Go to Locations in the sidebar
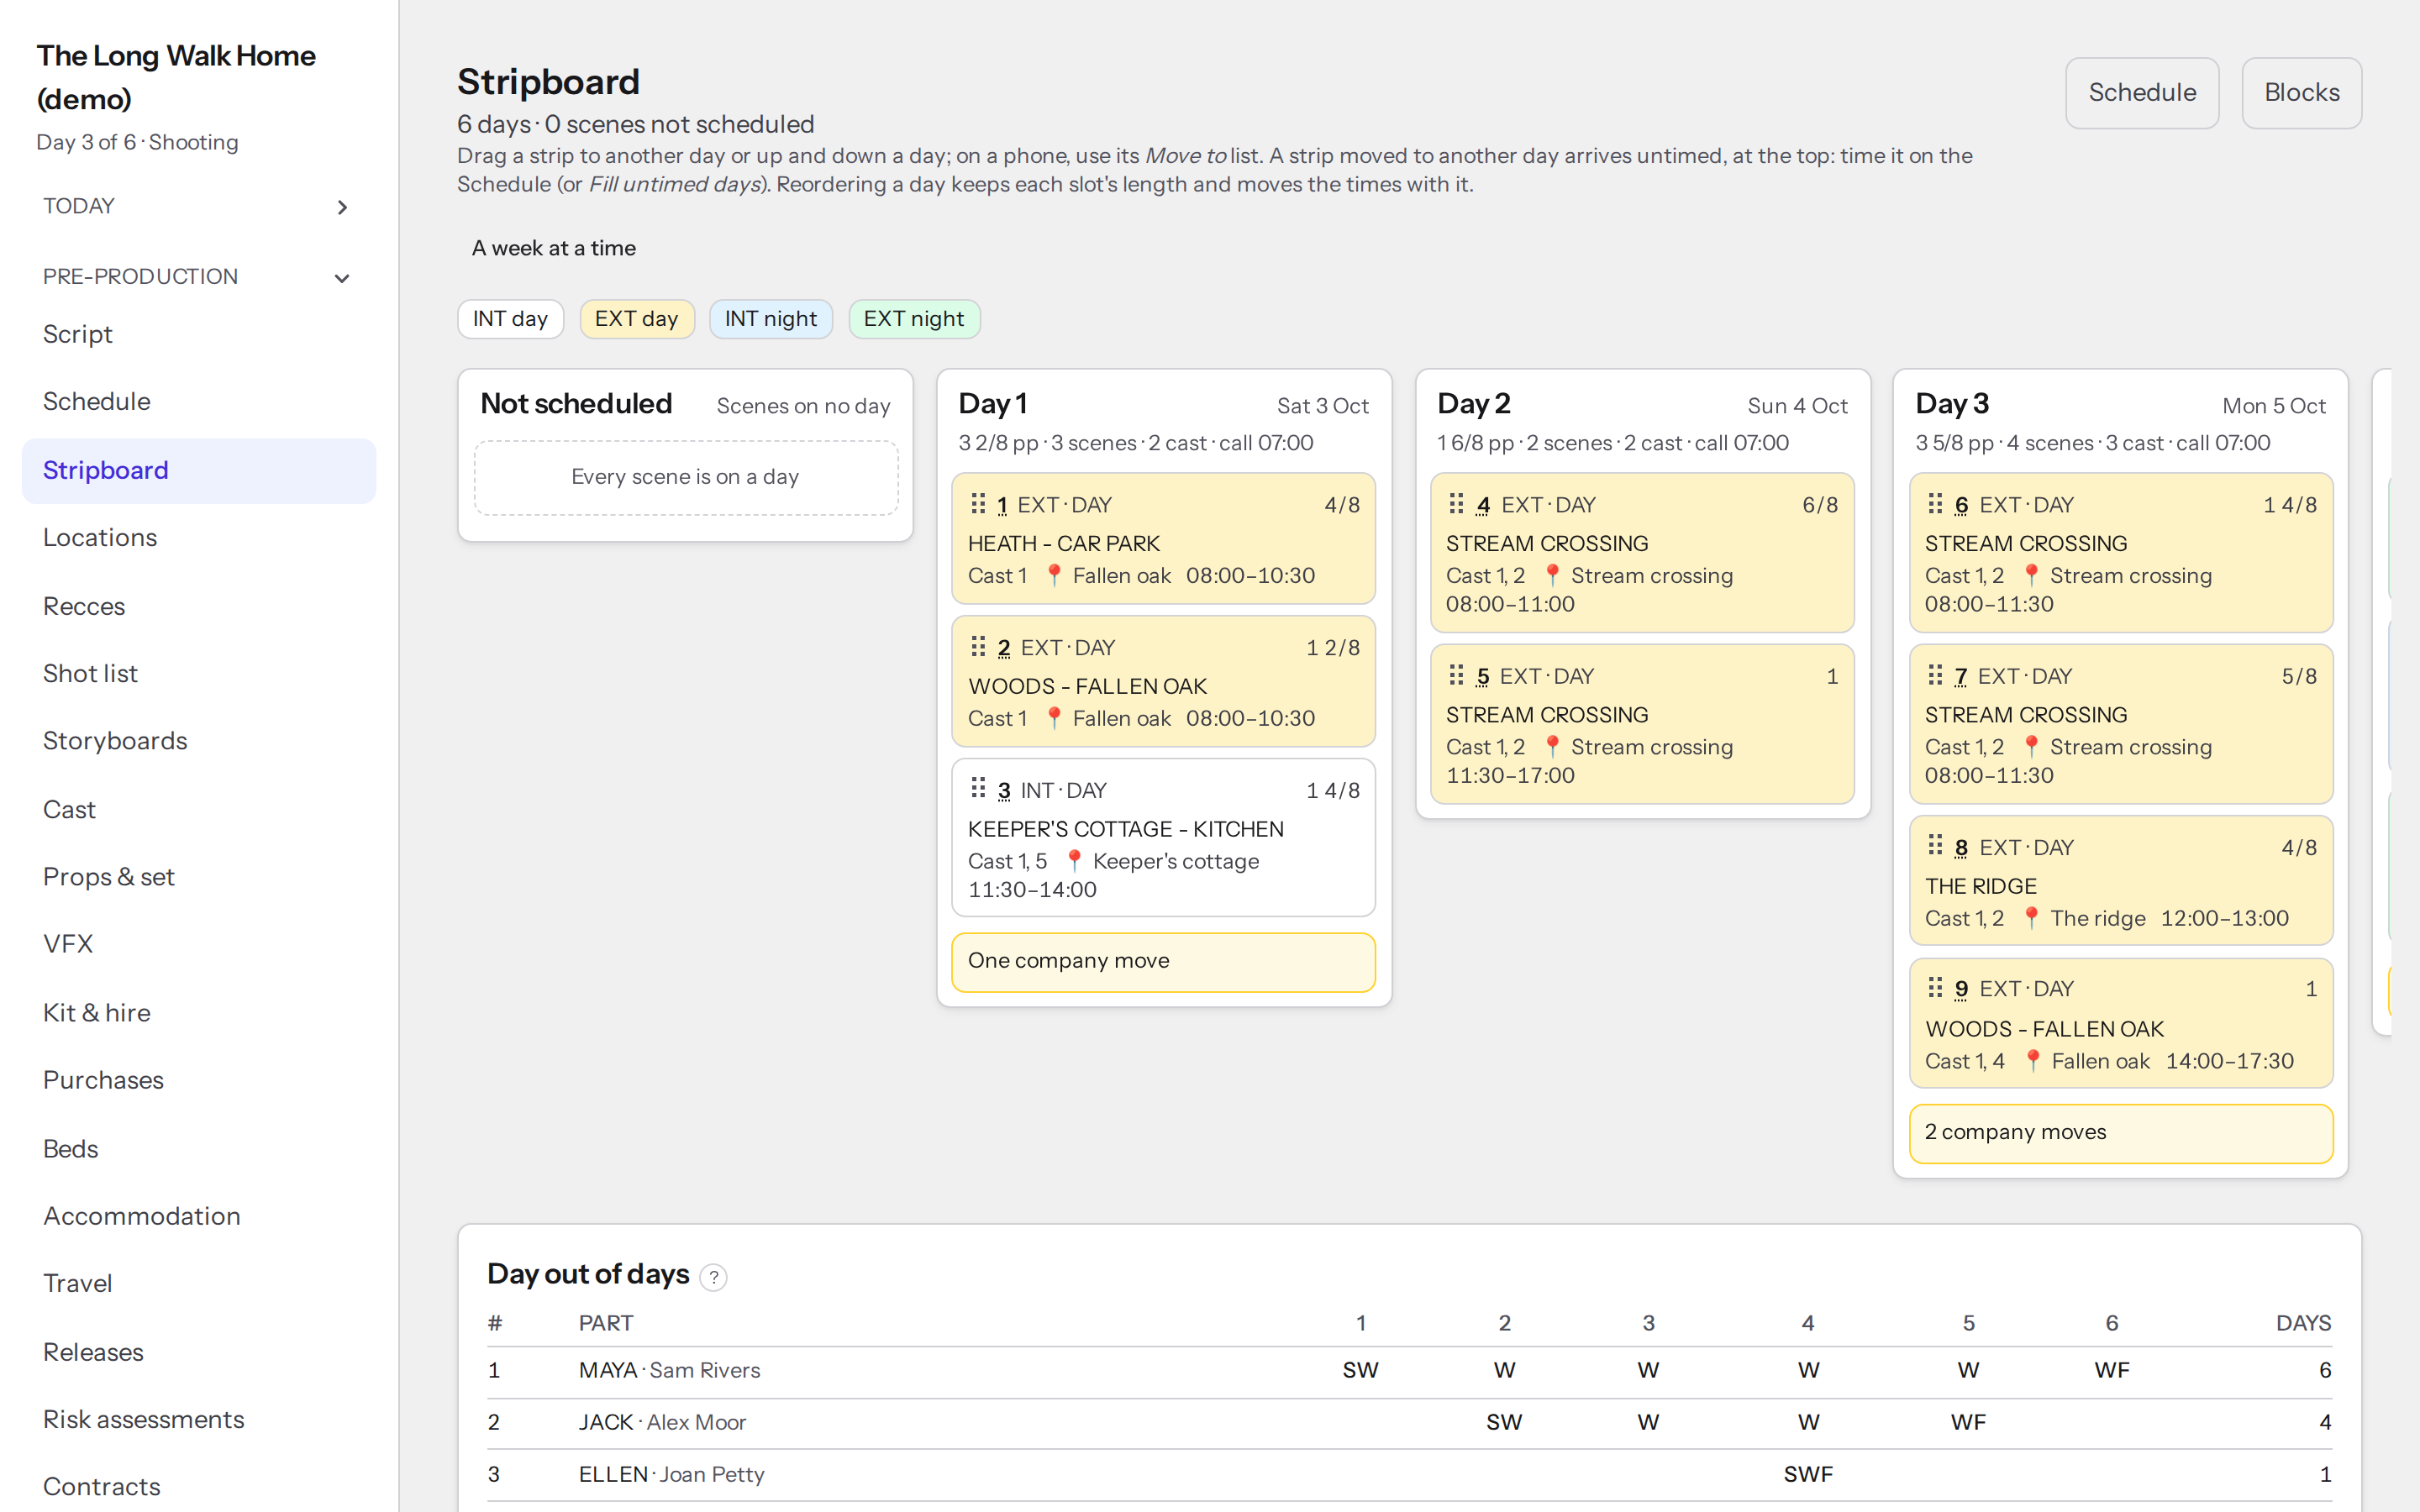Viewport: 2420px width, 1512px height. (198, 538)
